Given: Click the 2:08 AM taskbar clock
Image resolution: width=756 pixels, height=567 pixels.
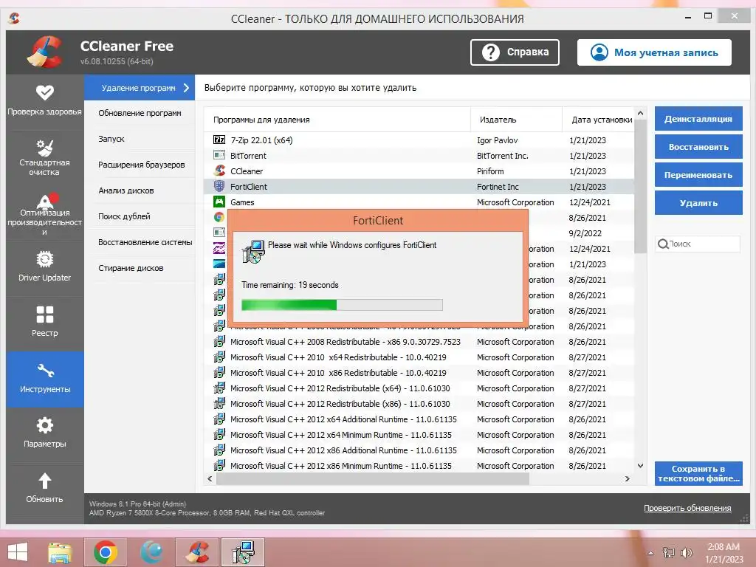Looking at the screenshot, I should (x=723, y=547).
